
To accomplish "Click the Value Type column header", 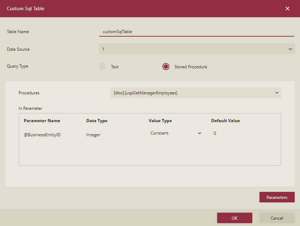I will pos(160,121).
